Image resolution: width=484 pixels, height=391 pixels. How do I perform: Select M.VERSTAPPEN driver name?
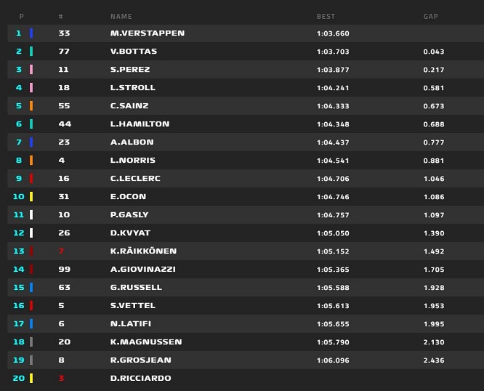point(148,33)
